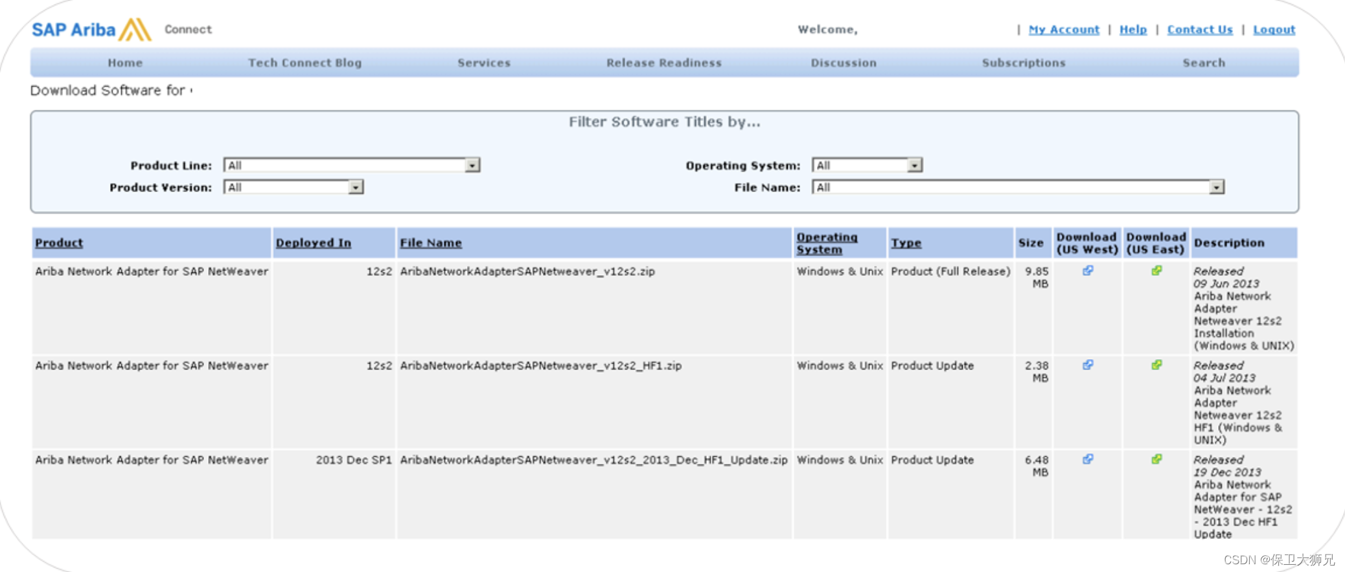1345x572 pixels.
Task: Sort table by Type column
Action: tap(906, 243)
